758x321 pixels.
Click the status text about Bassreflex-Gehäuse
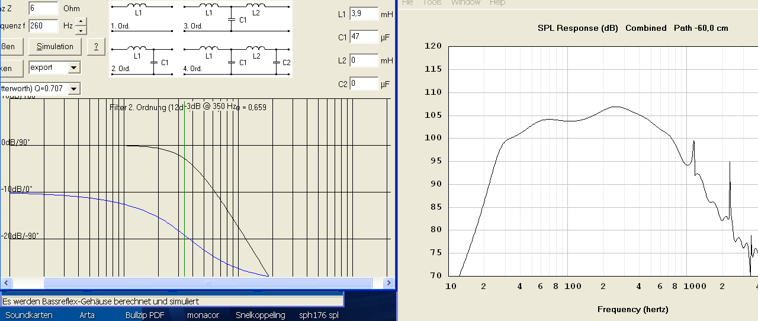[x=101, y=301]
